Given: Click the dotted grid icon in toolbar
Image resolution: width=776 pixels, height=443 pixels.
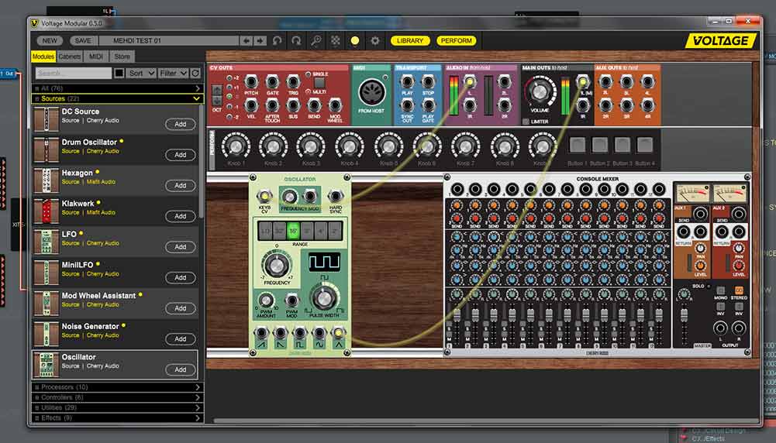Looking at the screenshot, I should pos(336,40).
